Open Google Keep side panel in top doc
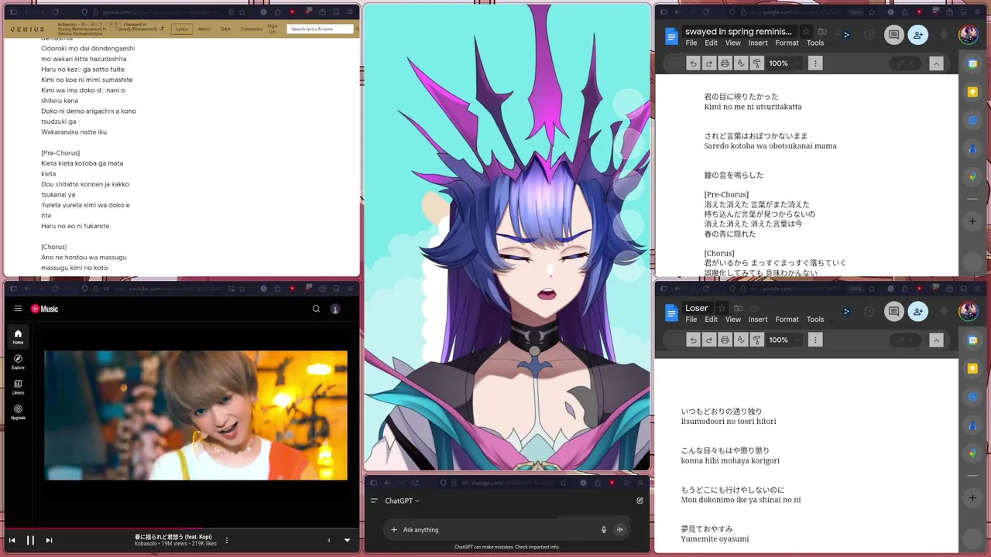Image resolution: width=991 pixels, height=557 pixels. (x=973, y=92)
